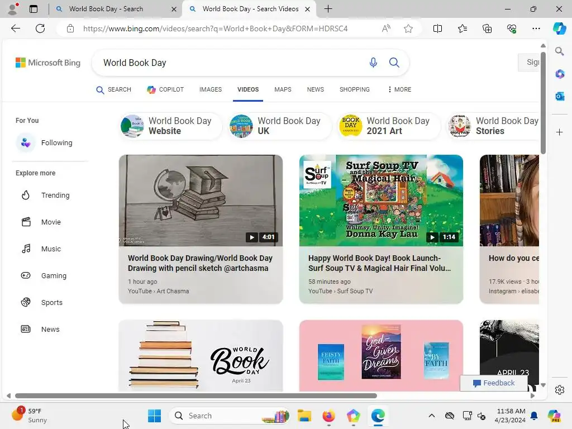This screenshot has height=429, width=572.
Task: Click the browser back arrow
Action: (16, 28)
